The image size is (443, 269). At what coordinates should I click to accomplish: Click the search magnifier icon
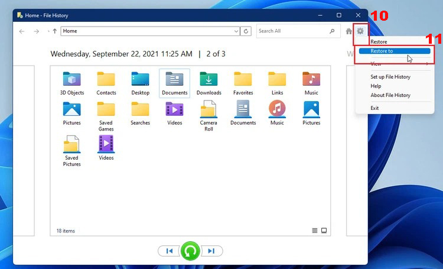pyautogui.click(x=332, y=31)
